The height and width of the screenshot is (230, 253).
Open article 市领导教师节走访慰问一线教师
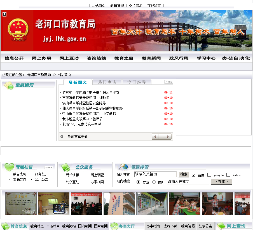86,98
